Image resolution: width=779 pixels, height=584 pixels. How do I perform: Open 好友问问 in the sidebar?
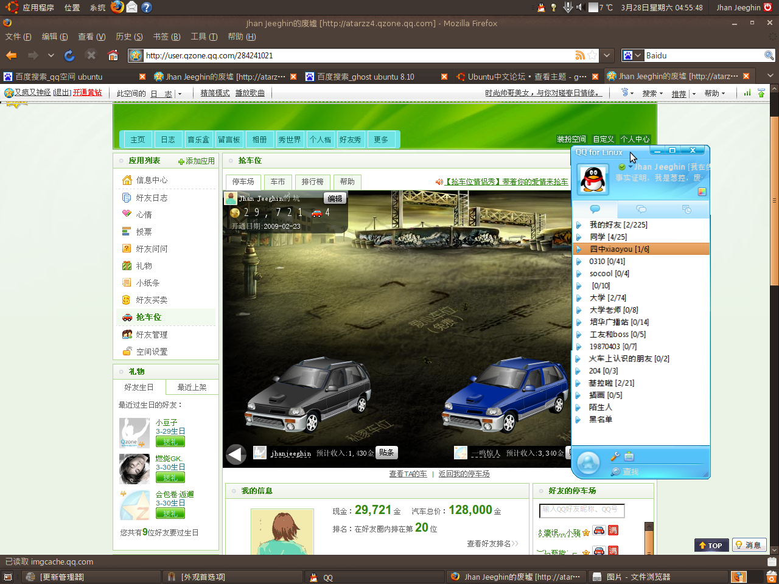(x=152, y=249)
